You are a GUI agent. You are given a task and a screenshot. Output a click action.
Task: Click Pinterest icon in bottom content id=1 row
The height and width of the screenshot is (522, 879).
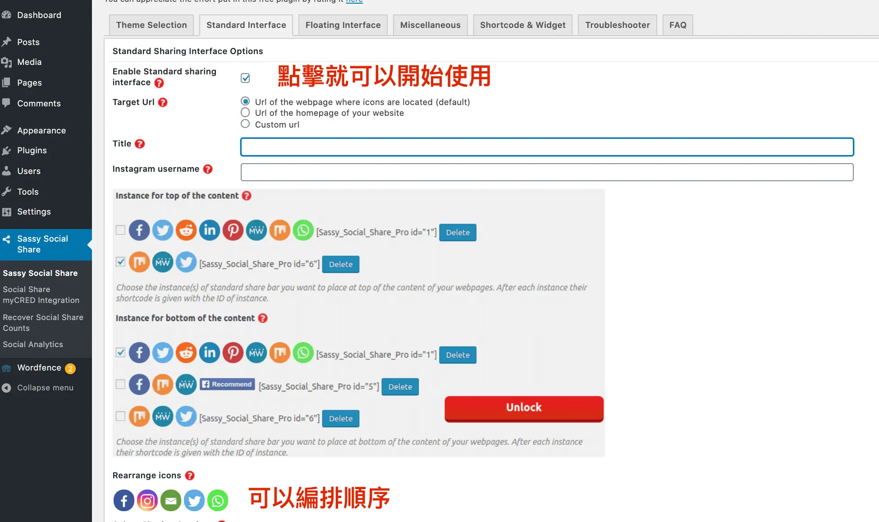coord(233,353)
